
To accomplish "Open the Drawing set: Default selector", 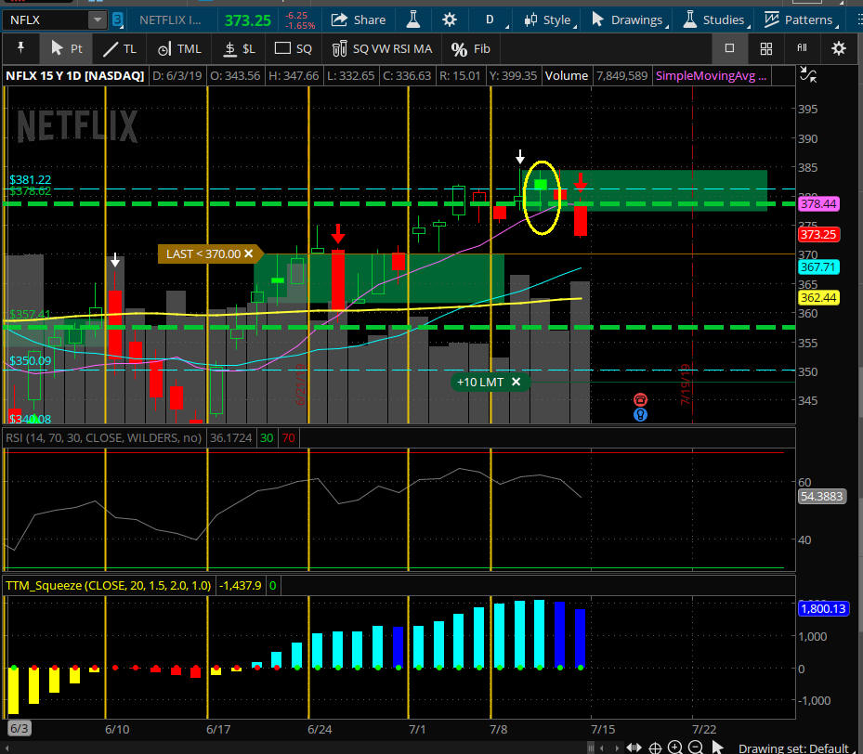I will (x=792, y=747).
